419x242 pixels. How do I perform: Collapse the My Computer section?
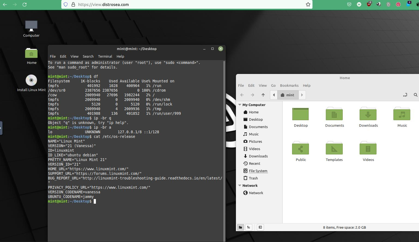pyautogui.click(x=240, y=105)
